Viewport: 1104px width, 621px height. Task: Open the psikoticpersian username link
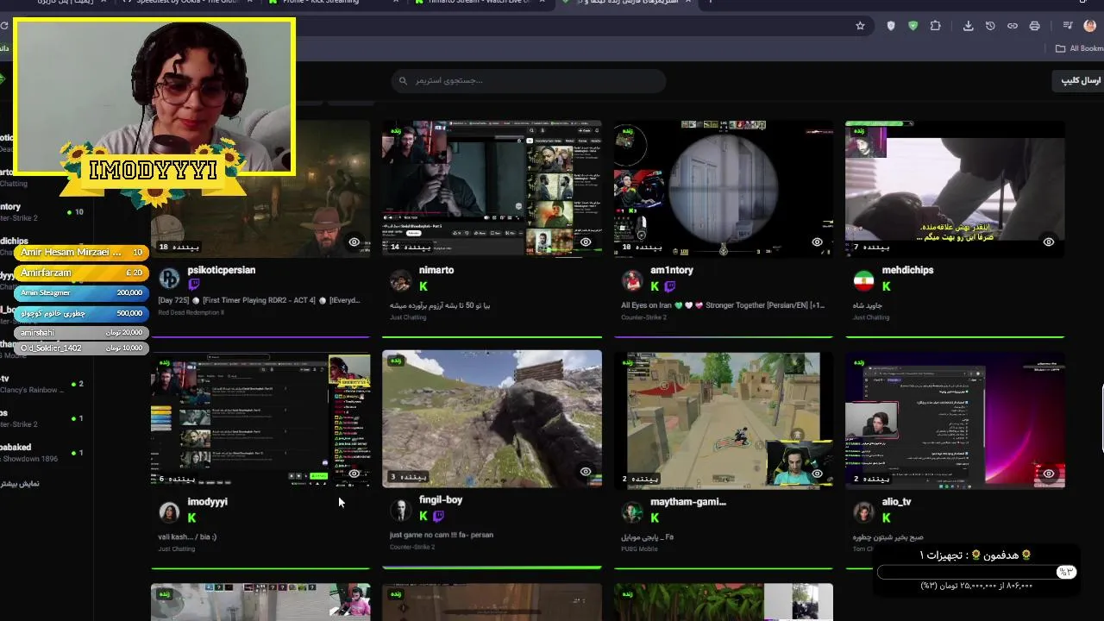[x=222, y=270]
